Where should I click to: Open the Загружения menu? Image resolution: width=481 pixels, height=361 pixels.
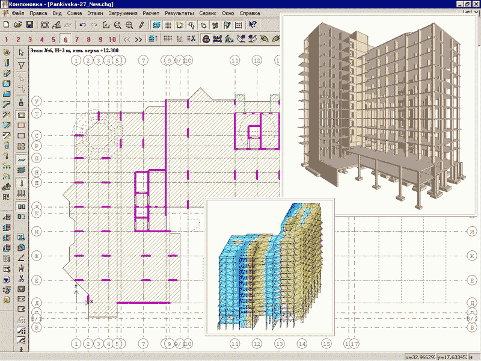click(123, 13)
